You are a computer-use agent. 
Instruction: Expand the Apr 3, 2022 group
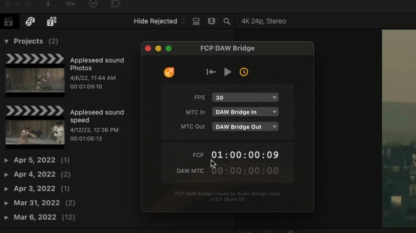[x=6, y=189]
